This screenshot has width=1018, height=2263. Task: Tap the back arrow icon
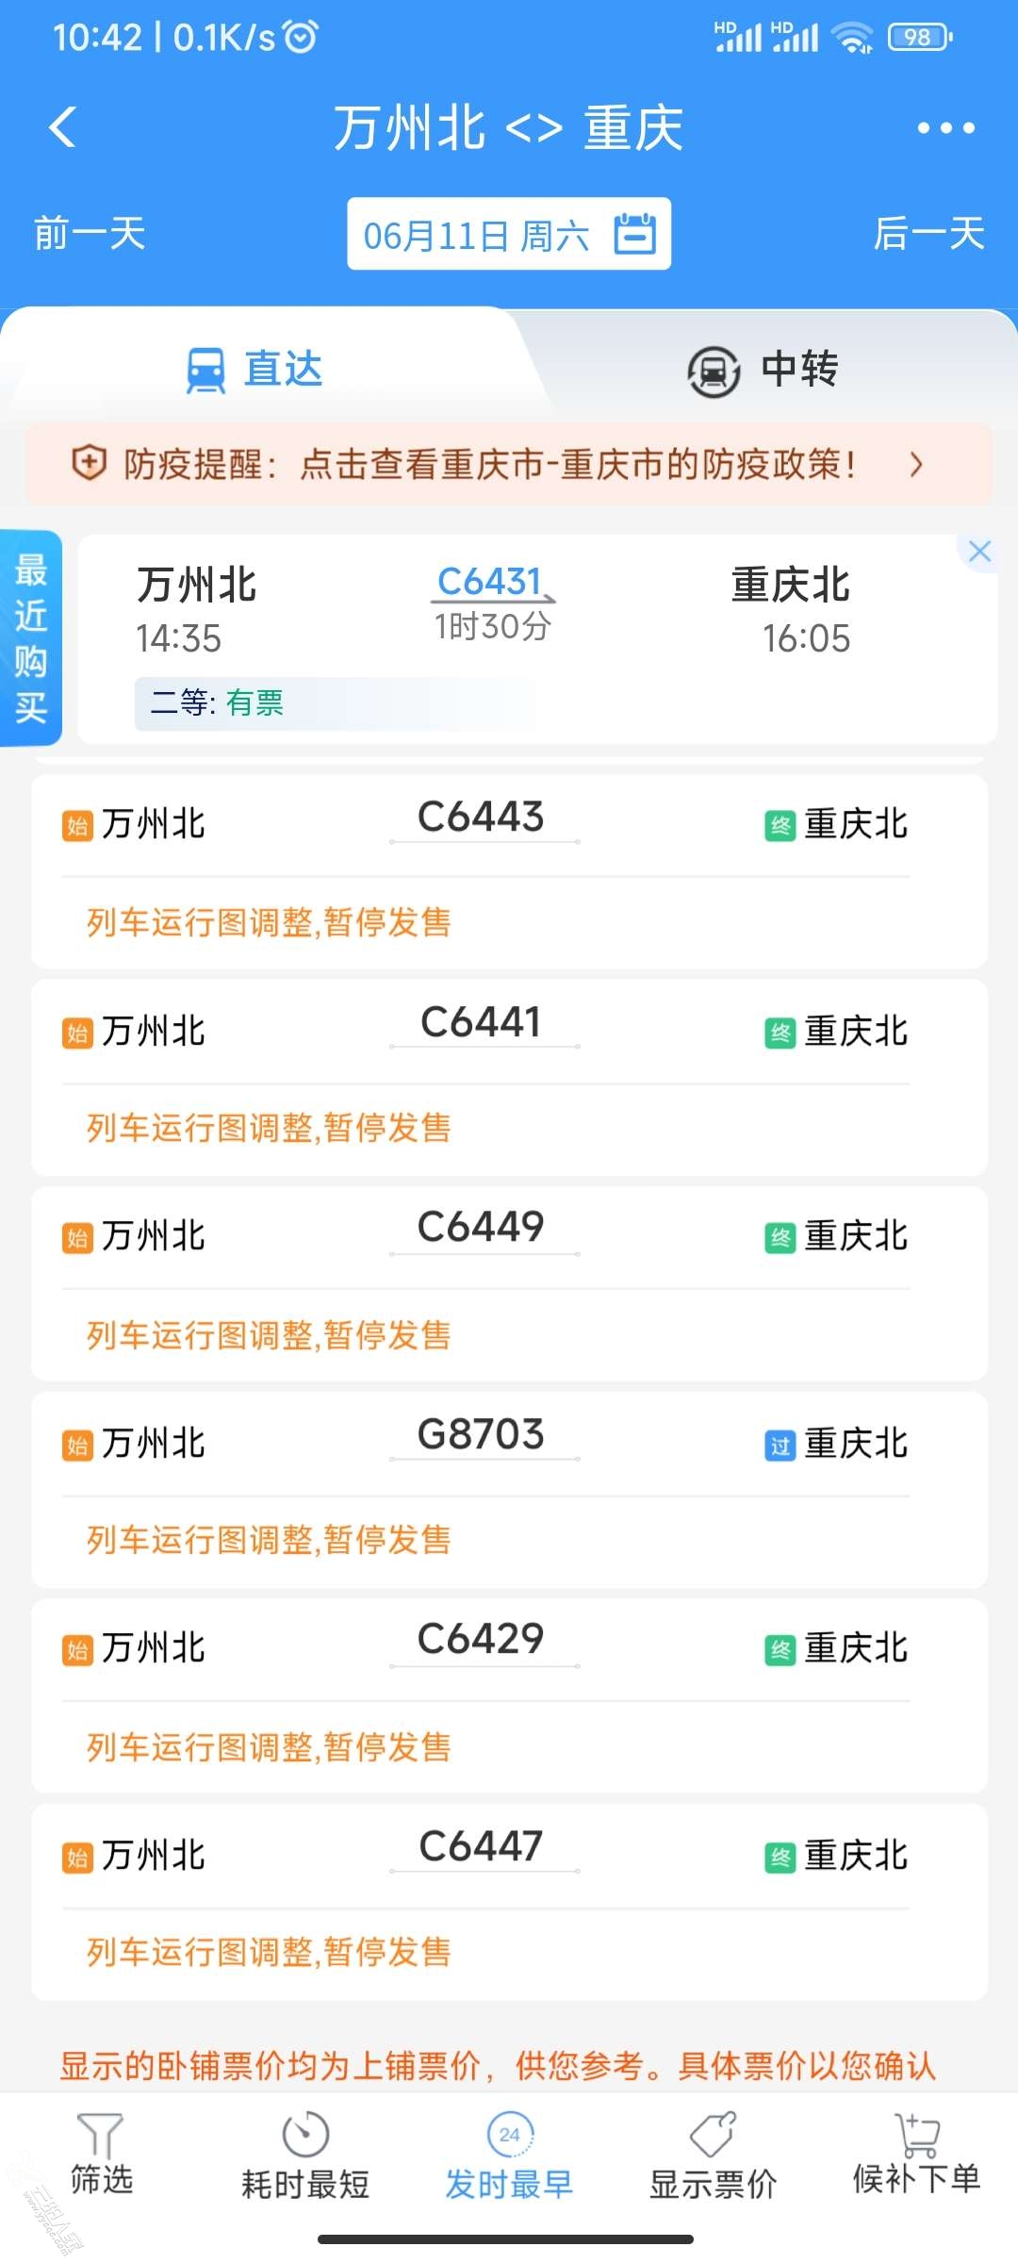62,127
